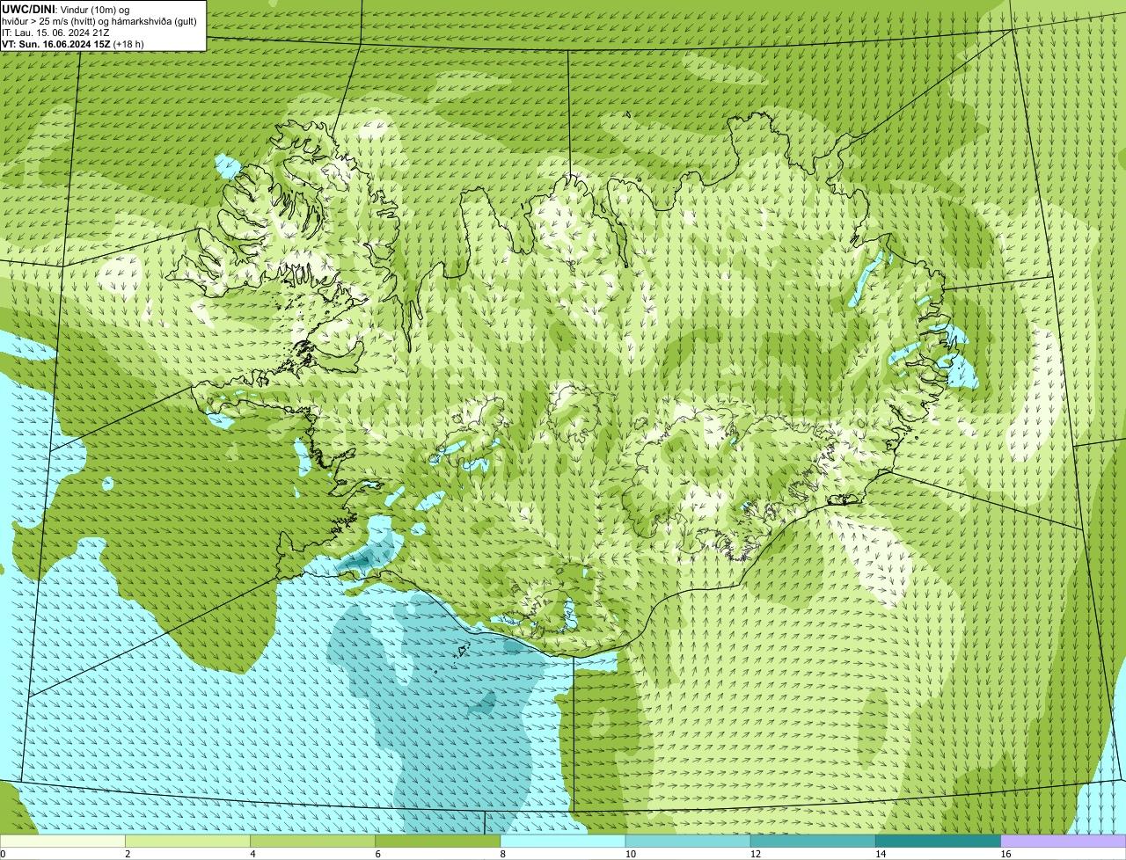The image size is (1126, 860).
Task: Click the teal 12–14 m/s legend swatch
Action: point(813,841)
